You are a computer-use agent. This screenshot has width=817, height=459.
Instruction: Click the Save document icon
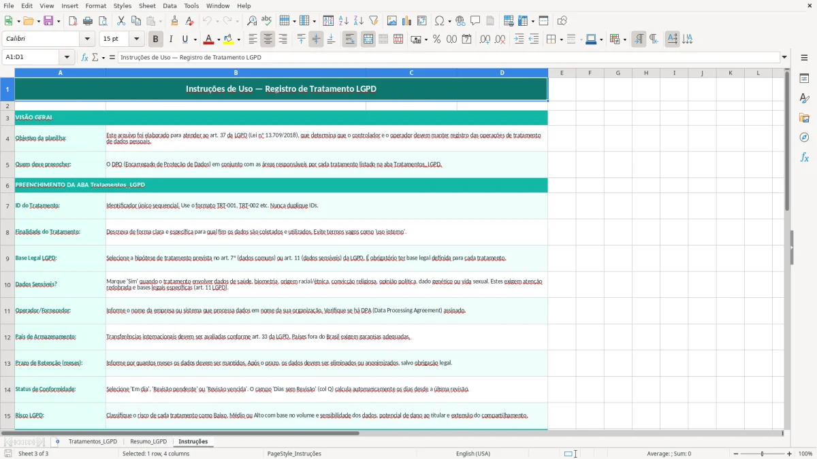[48, 21]
